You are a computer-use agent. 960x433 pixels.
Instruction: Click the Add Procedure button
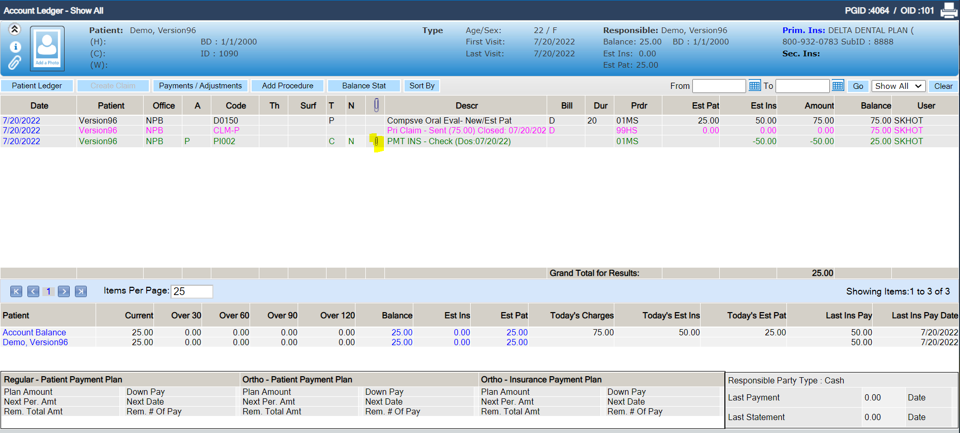[x=287, y=86]
